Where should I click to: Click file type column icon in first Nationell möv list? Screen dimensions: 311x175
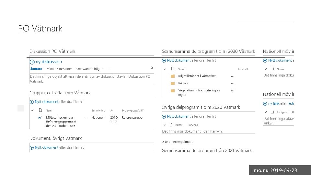272,69
